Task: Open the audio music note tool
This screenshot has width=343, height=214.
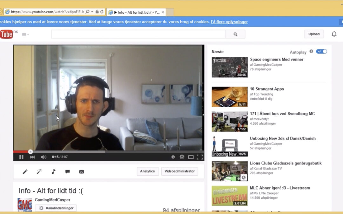Action: pyautogui.click(x=53, y=172)
